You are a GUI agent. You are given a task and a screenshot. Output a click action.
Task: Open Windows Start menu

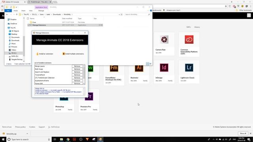pos(3,139)
